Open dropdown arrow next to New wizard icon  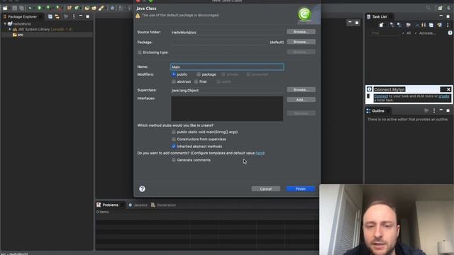click(x=9, y=8)
